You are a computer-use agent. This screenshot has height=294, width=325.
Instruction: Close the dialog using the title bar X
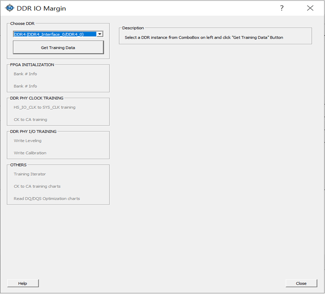point(310,8)
